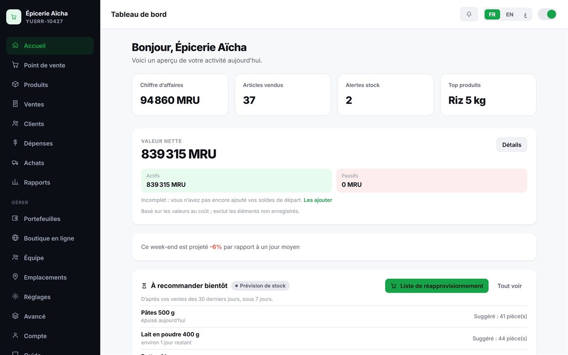Click the Ventes receipt icon

[x=15, y=104]
